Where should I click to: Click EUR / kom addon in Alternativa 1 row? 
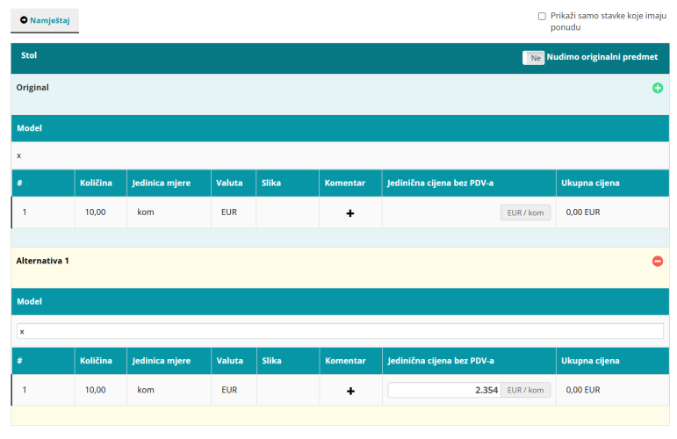tap(525, 390)
